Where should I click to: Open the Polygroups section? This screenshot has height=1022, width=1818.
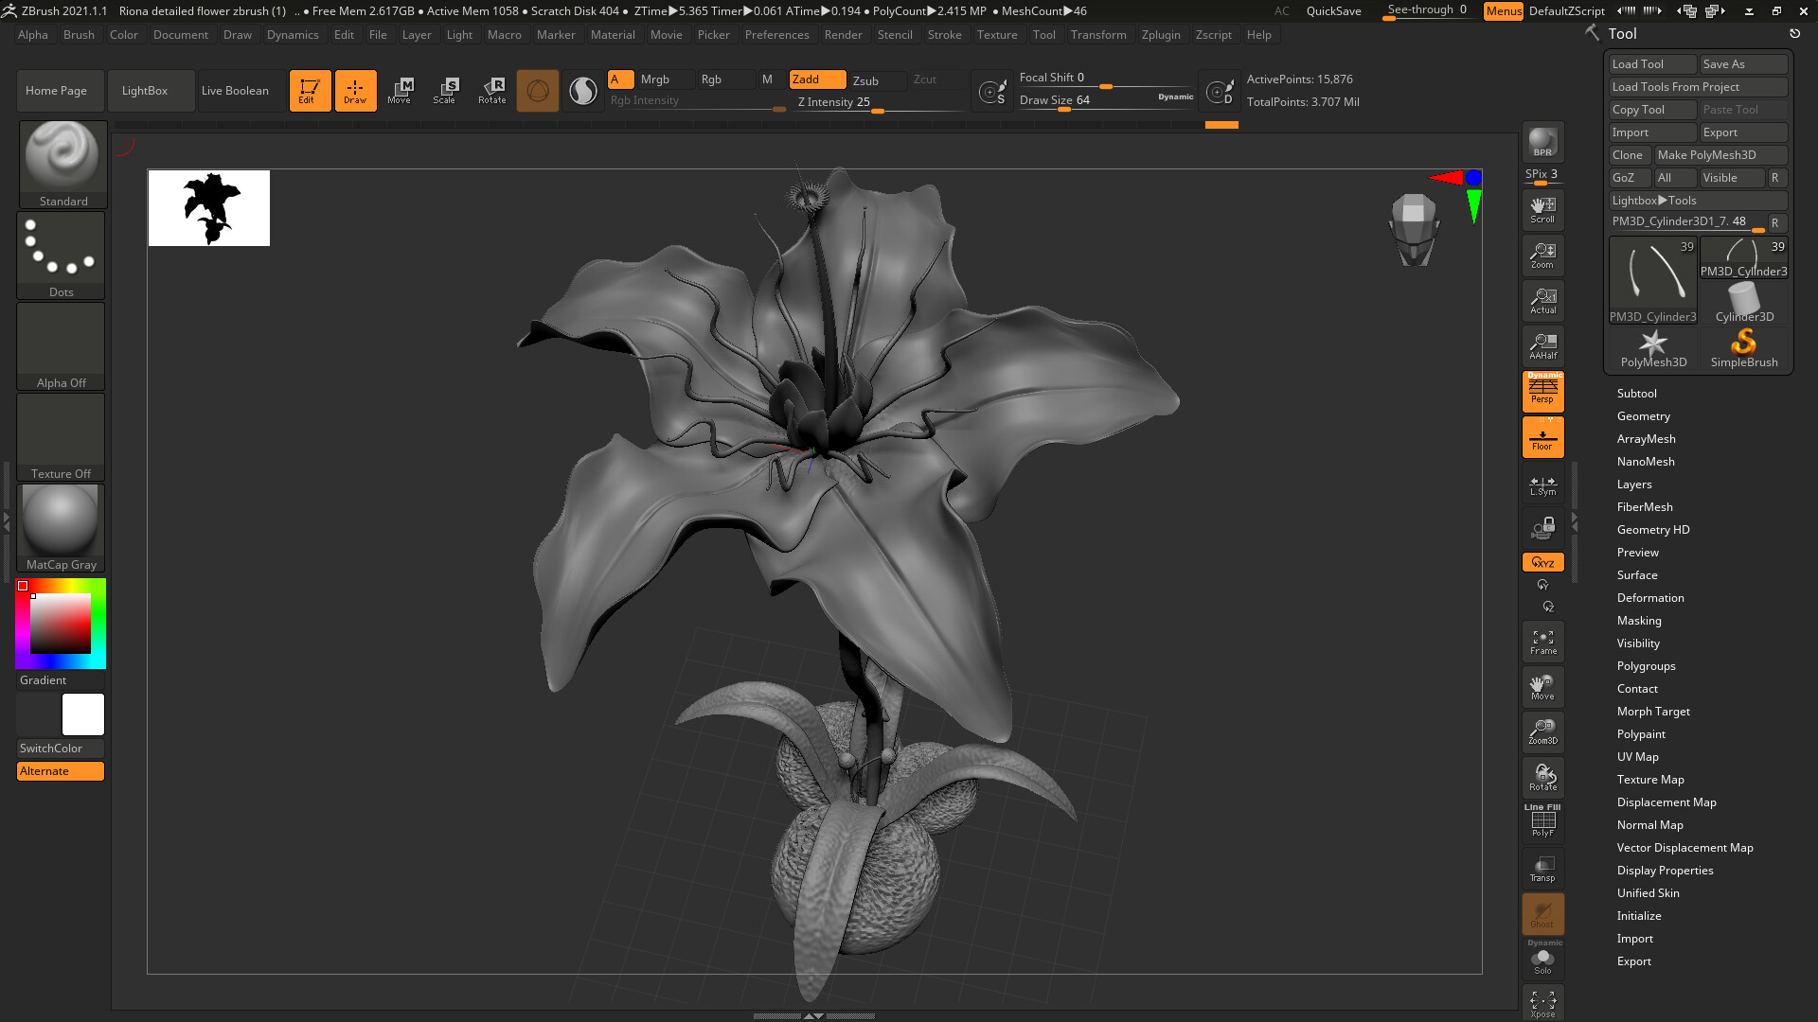pos(1646,665)
